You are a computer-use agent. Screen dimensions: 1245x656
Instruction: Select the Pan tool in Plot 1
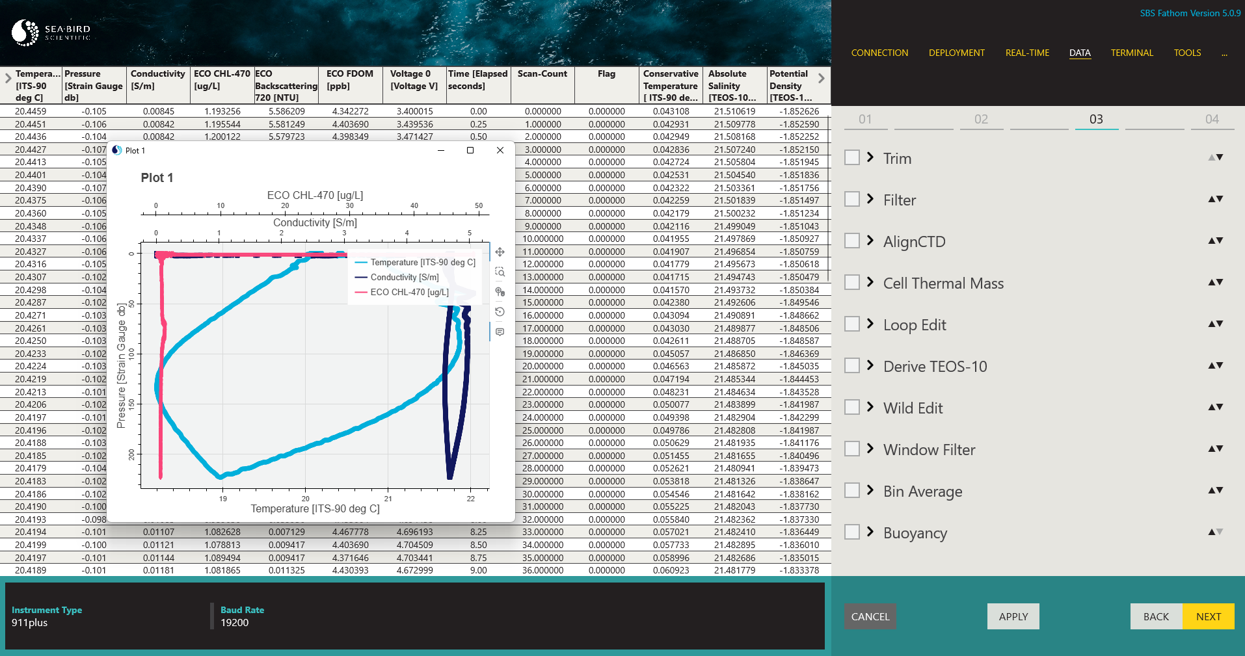coord(500,252)
